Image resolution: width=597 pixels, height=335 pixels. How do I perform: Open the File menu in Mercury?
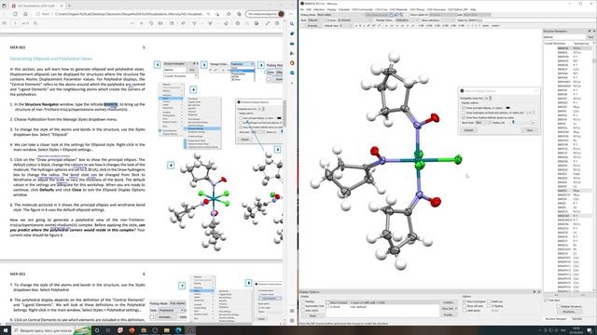click(302, 9)
